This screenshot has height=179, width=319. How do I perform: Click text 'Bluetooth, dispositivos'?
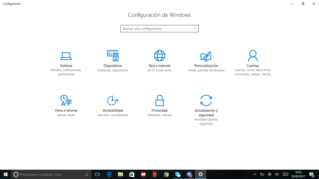click(x=113, y=70)
